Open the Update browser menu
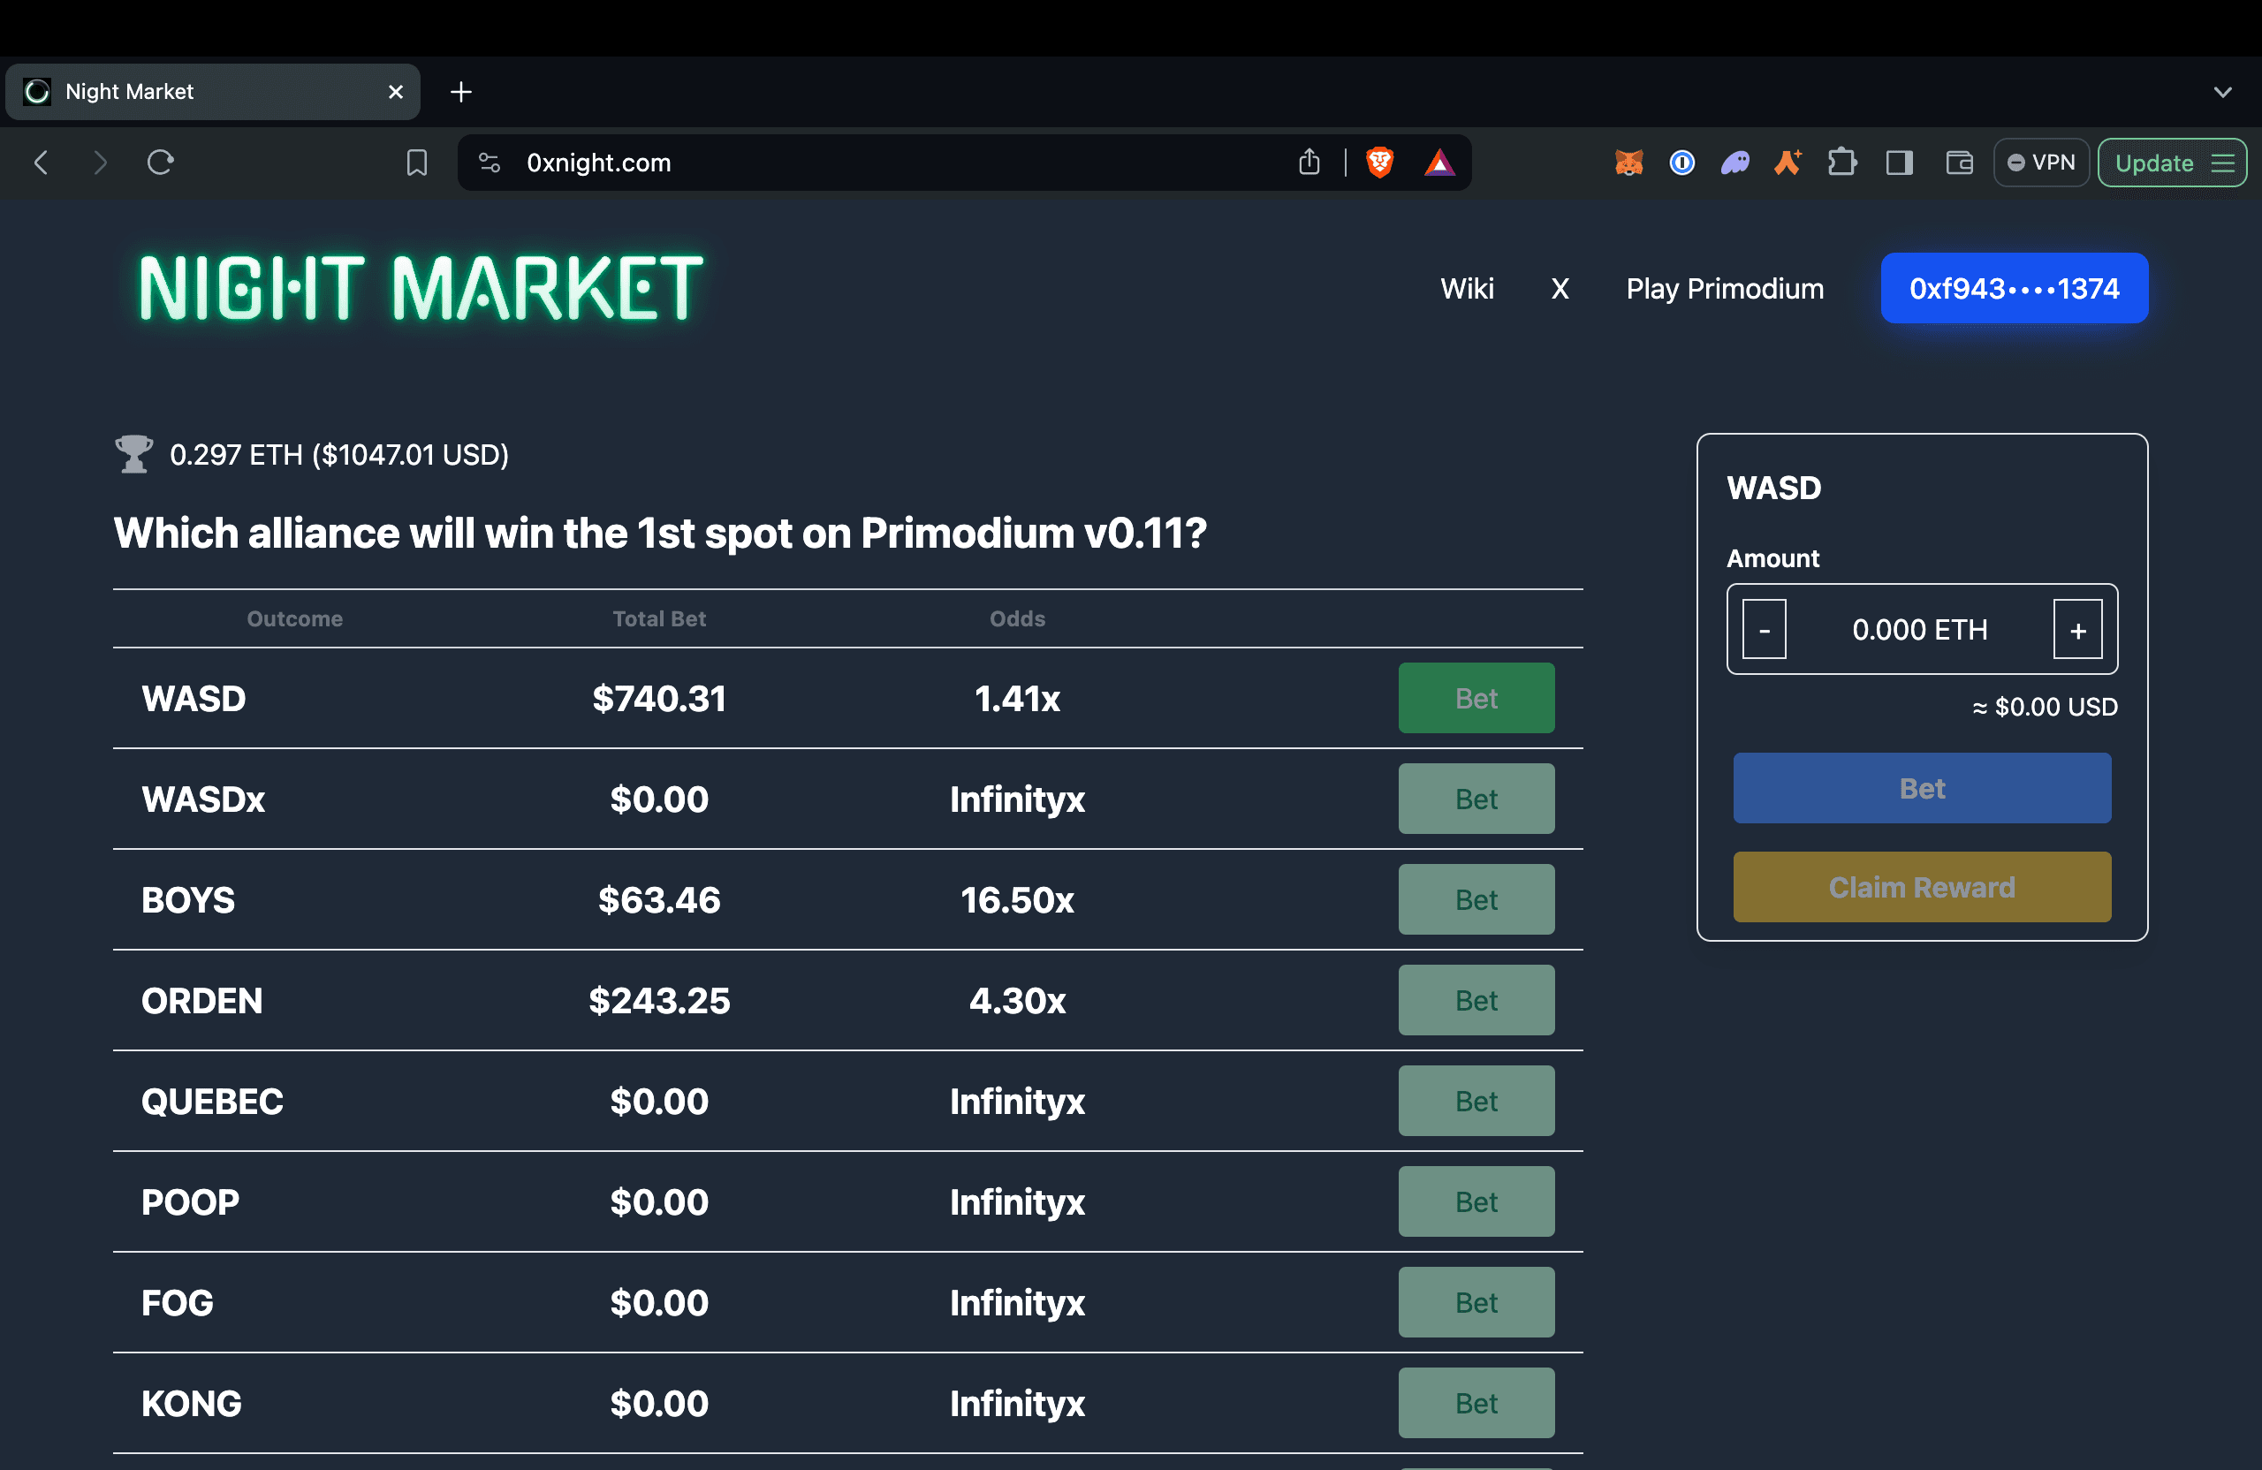The image size is (2262, 1470). [2173, 163]
